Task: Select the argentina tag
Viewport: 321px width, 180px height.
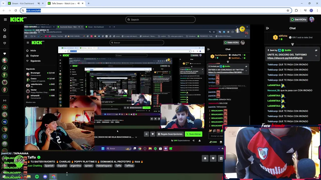Action: (x=75, y=166)
